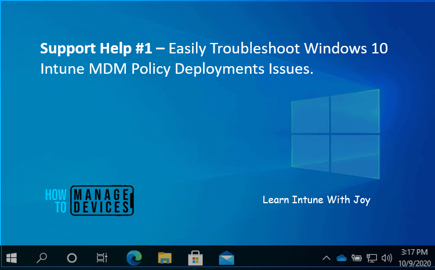435x270 pixels.
Task: Launch Cortana circle icon
Action: (72, 258)
